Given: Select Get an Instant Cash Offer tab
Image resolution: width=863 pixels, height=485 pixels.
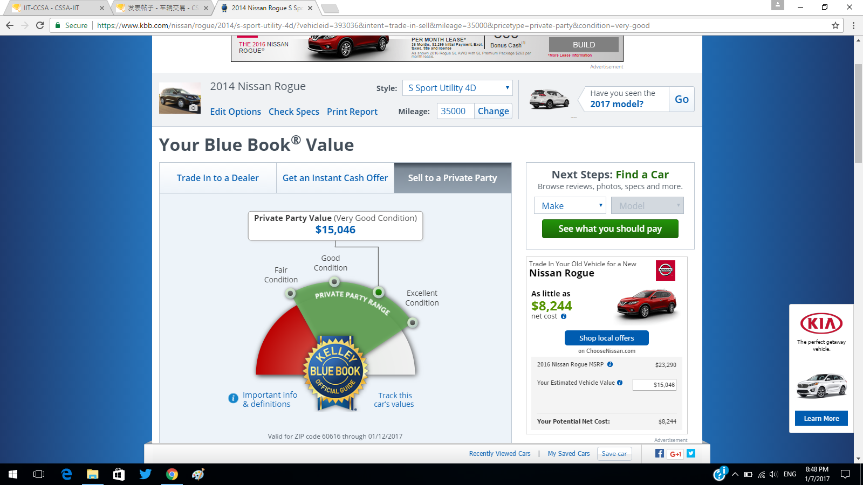Looking at the screenshot, I should click(x=335, y=178).
